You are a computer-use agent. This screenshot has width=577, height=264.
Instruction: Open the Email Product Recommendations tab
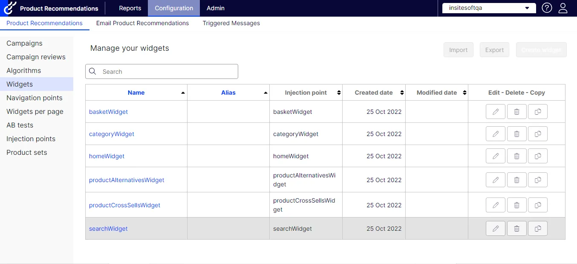click(x=142, y=23)
